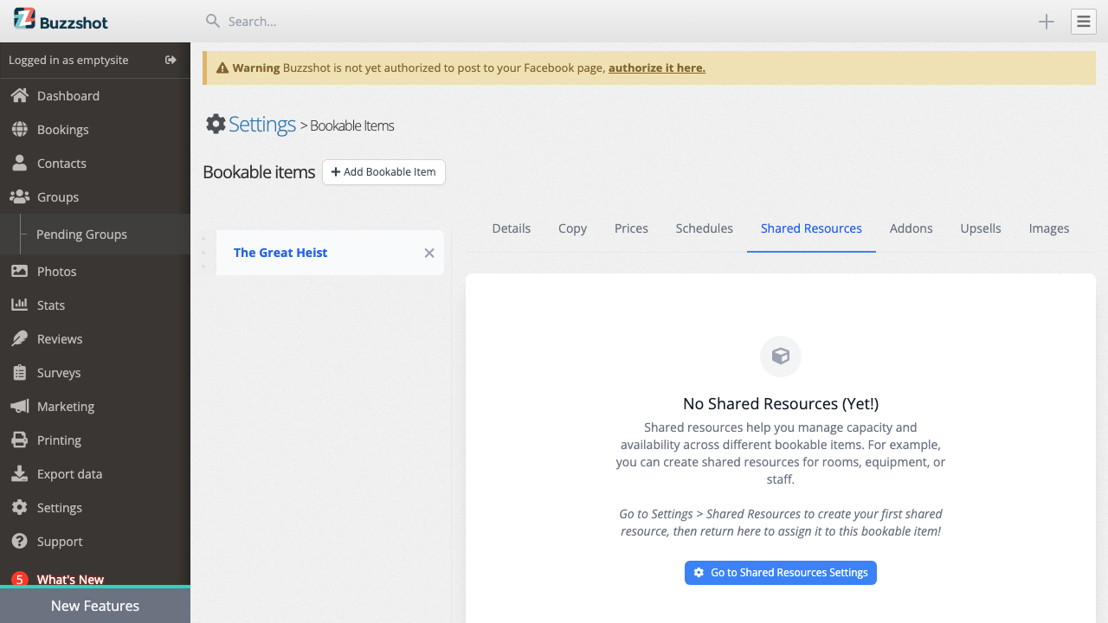
Task: Open Surveys with the clipboard icon
Action: pyautogui.click(x=19, y=372)
